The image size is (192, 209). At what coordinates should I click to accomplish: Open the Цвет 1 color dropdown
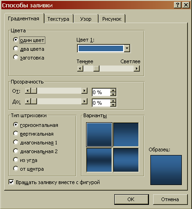[127, 48]
